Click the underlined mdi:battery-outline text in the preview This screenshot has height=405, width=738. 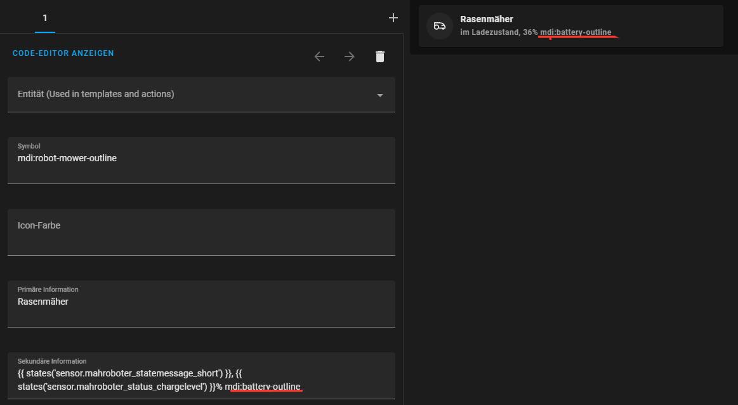(x=576, y=32)
